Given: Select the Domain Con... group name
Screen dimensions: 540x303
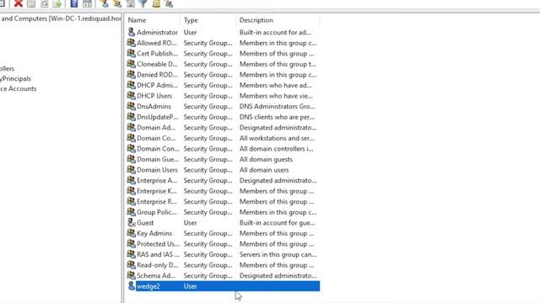Looking at the screenshot, I should tap(158, 149).
